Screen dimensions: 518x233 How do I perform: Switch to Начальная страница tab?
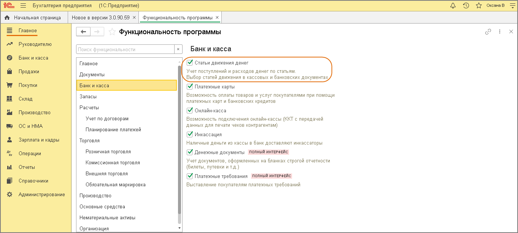coord(34,17)
